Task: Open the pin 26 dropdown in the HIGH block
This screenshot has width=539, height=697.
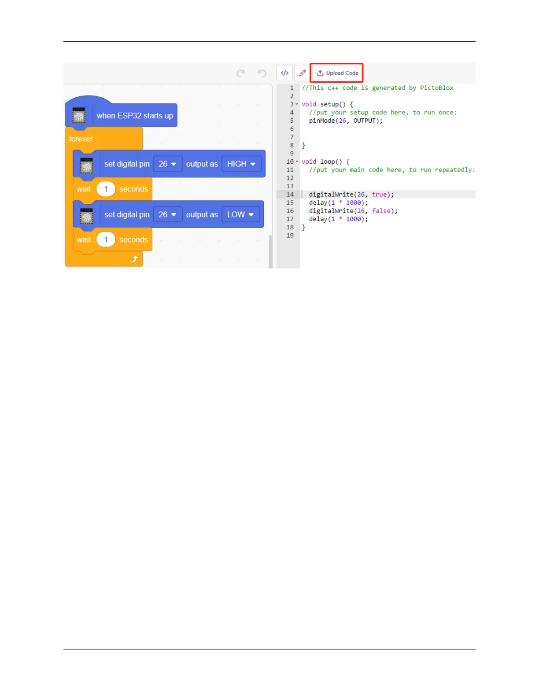Action: 167,164
